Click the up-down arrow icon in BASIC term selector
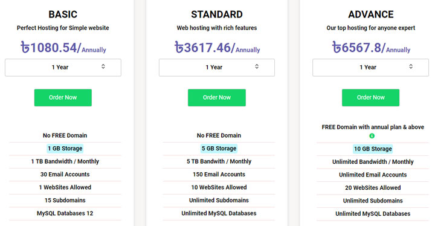The width and height of the screenshot is (435, 226). coord(103,66)
